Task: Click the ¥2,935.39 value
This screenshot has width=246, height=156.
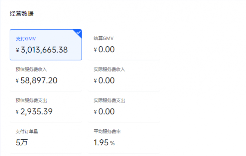Action: click(x=34, y=112)
